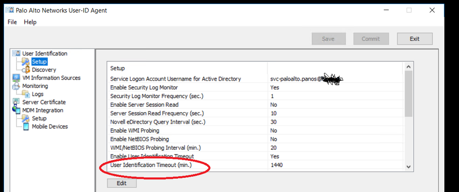Viewport: 459px width, 192px height.
Task: Click the VM Information Sources monitor icon
Action: pyautogui.click(x=16, y=78)
